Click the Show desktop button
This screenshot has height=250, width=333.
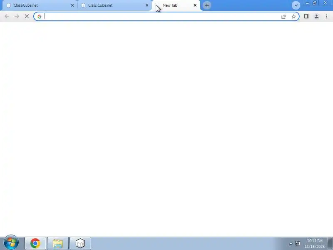point(330,243)
